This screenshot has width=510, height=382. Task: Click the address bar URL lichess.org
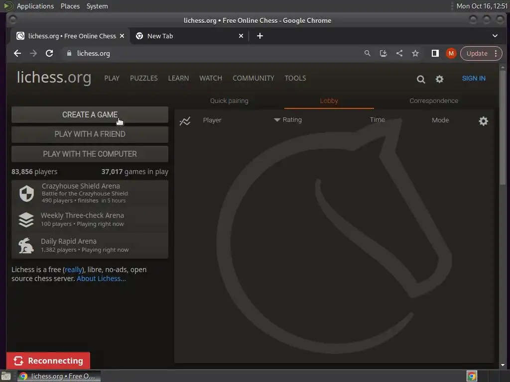(93, 53)
